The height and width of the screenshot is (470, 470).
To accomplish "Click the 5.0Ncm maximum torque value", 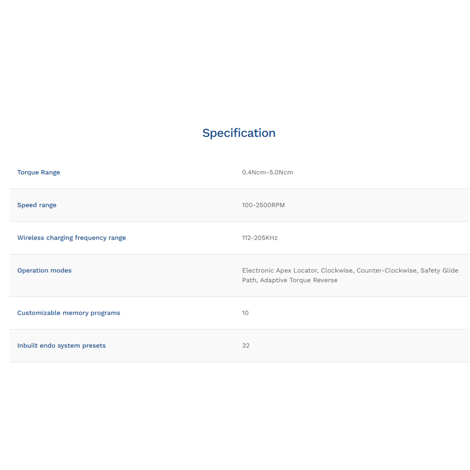I will tap(281, 172).
